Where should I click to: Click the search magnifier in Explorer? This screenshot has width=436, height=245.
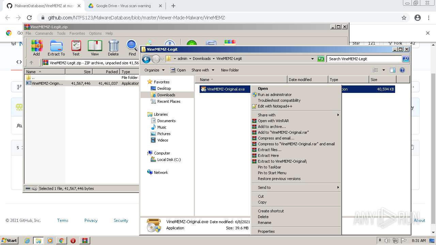405,59
